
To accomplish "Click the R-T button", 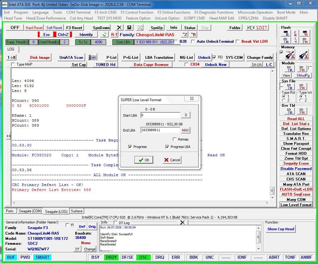I will [114, 34].
